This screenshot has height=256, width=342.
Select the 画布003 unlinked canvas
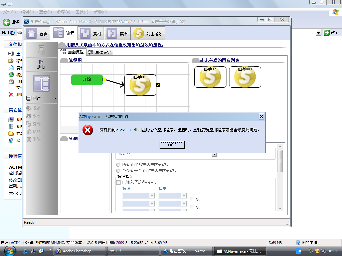pos(245,77)
